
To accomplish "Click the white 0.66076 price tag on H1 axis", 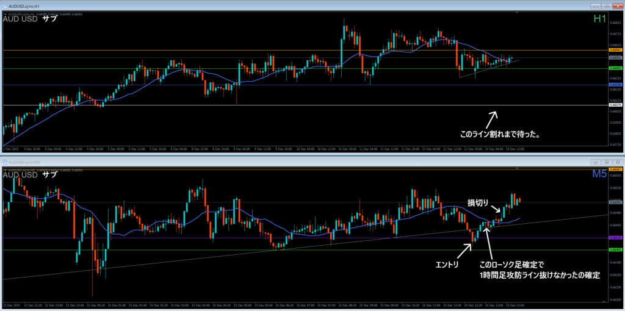I will tap(615, 105).
